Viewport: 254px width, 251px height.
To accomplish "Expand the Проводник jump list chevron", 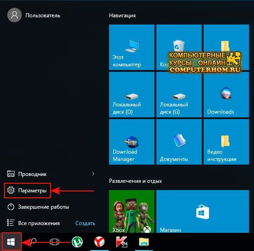I will (93, 174).
